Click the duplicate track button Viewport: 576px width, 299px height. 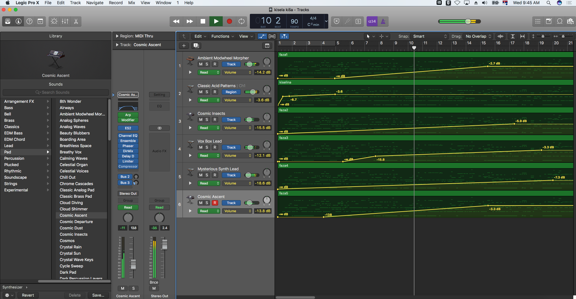click(196, 46)
